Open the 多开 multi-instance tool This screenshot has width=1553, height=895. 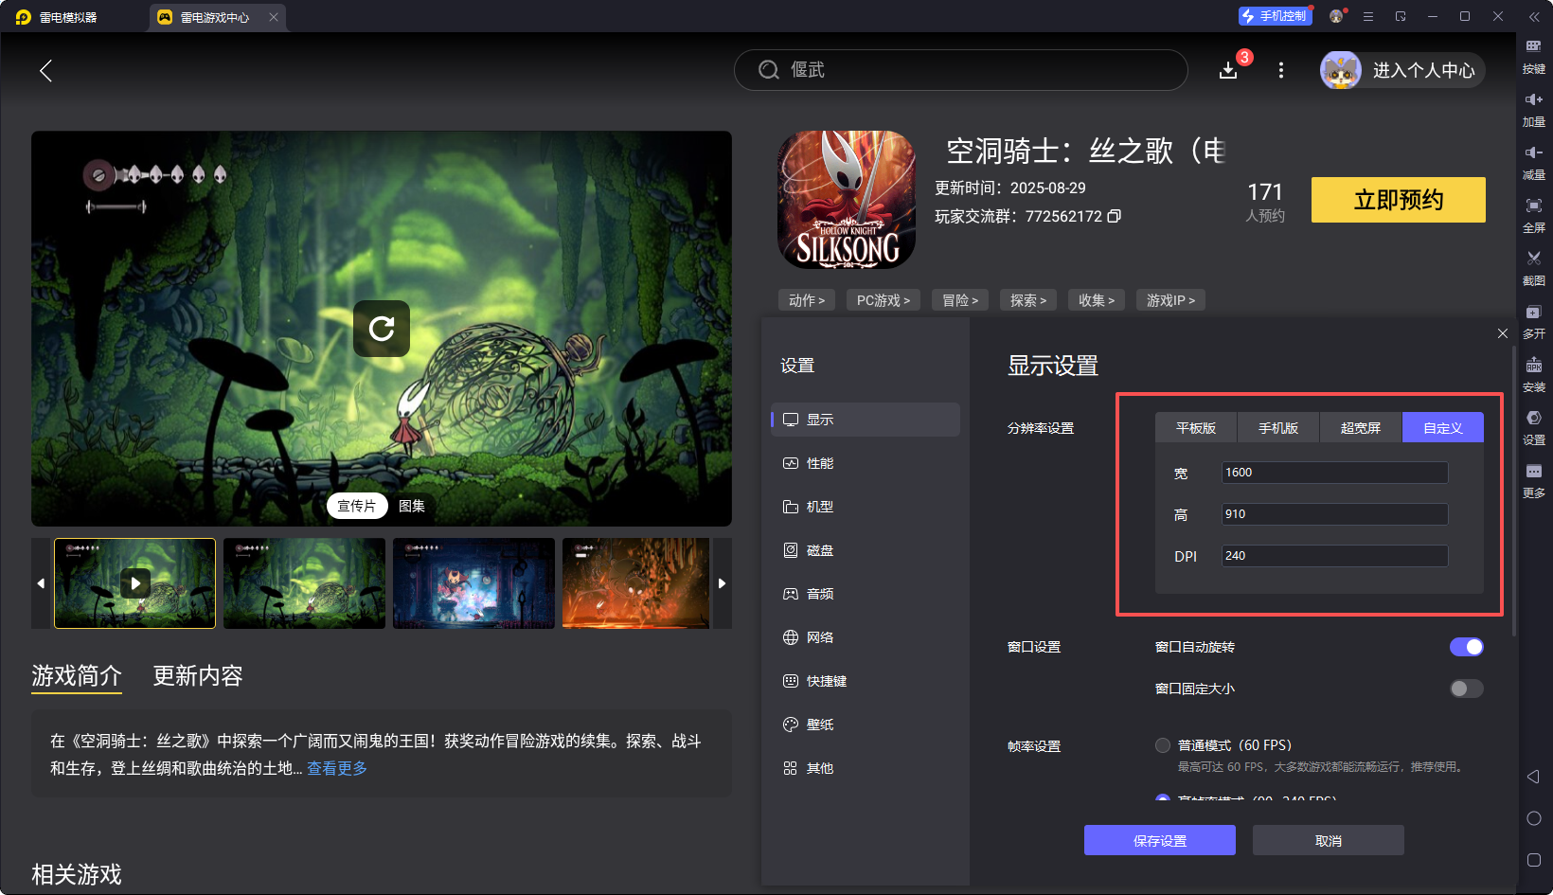click(1534, 322)
